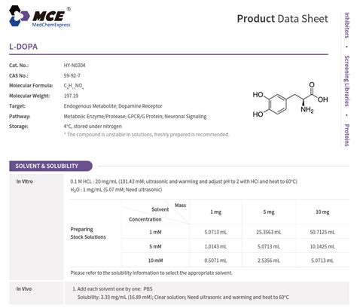Open the Screening Libraries side link
The image size is (357, 308).
click(x=346, y=81)
